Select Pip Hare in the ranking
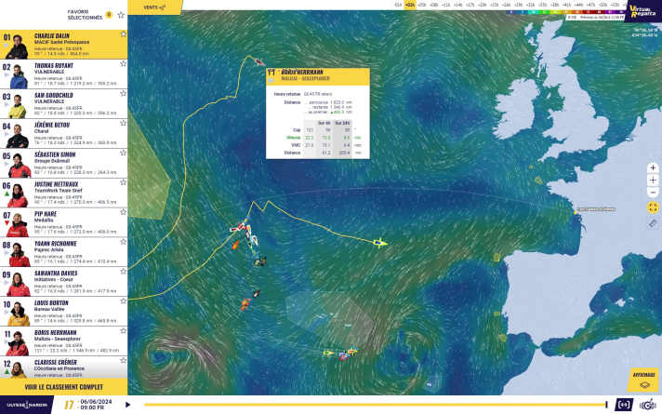This screenshot has height=414, width=662. tap(64, 222)
